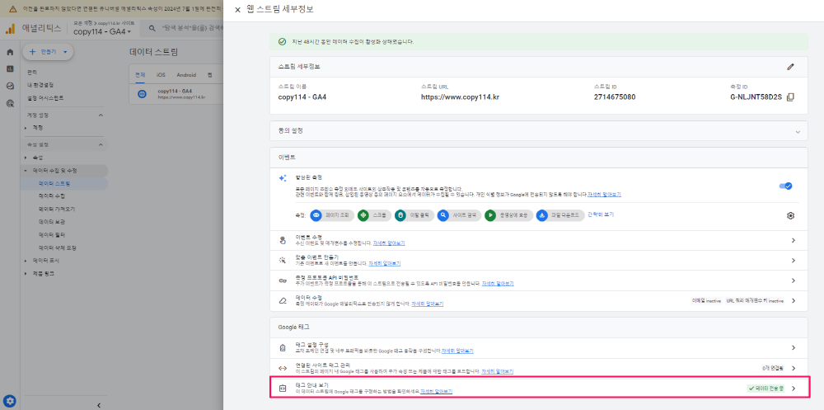Click the 이탈 클릭 measurement chip
The height and width of the screenshot is (410, 824).
coord(414,215)
